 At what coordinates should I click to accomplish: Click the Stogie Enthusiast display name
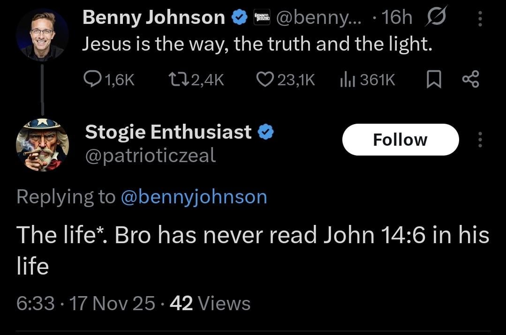point(168,133)
